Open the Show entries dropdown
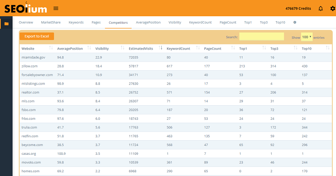Screen dimensions: 336x176 [307, 37]
